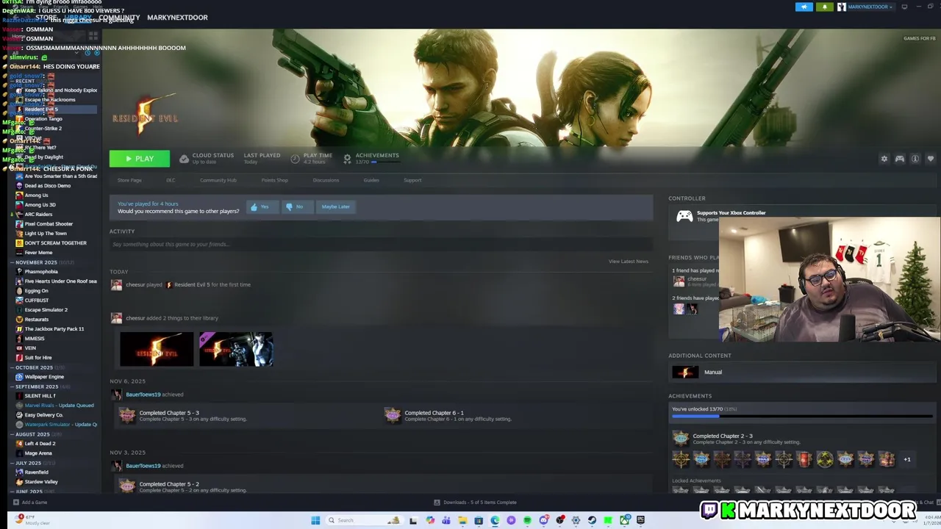
Task: Recommend game with Yes thumbs-up button
Action: (x=262, y=206)
